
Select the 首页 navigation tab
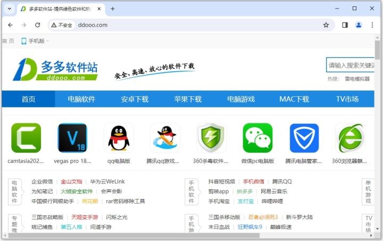28,99
